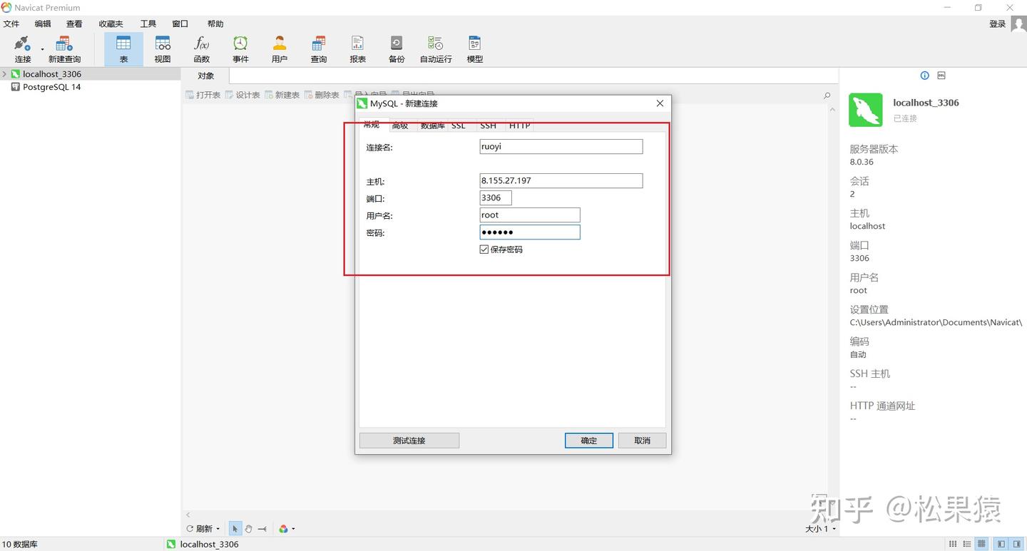Click the 取消 button
The width and height of the screenshot is (1027, 551).
(x=643, y=441)
